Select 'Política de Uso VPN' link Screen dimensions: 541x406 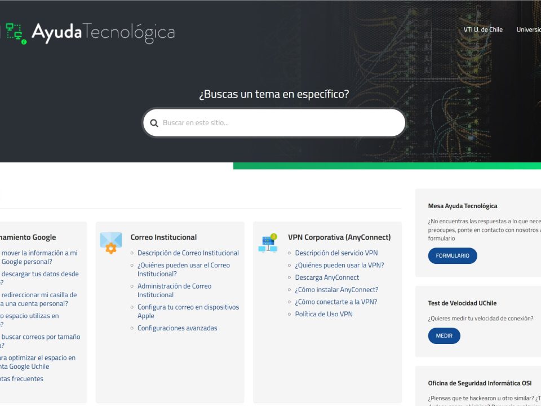click(323, 314)
